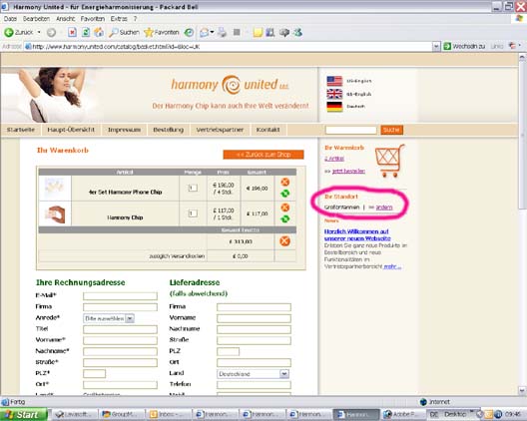Open the Impressum navigation tab

(x=124, y=130)
